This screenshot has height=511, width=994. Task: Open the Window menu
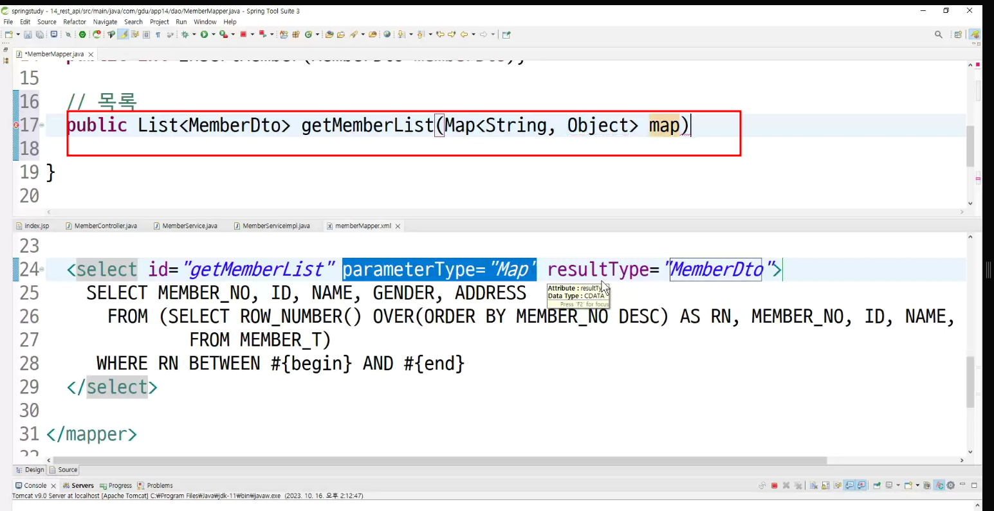[x=205, y=22]
